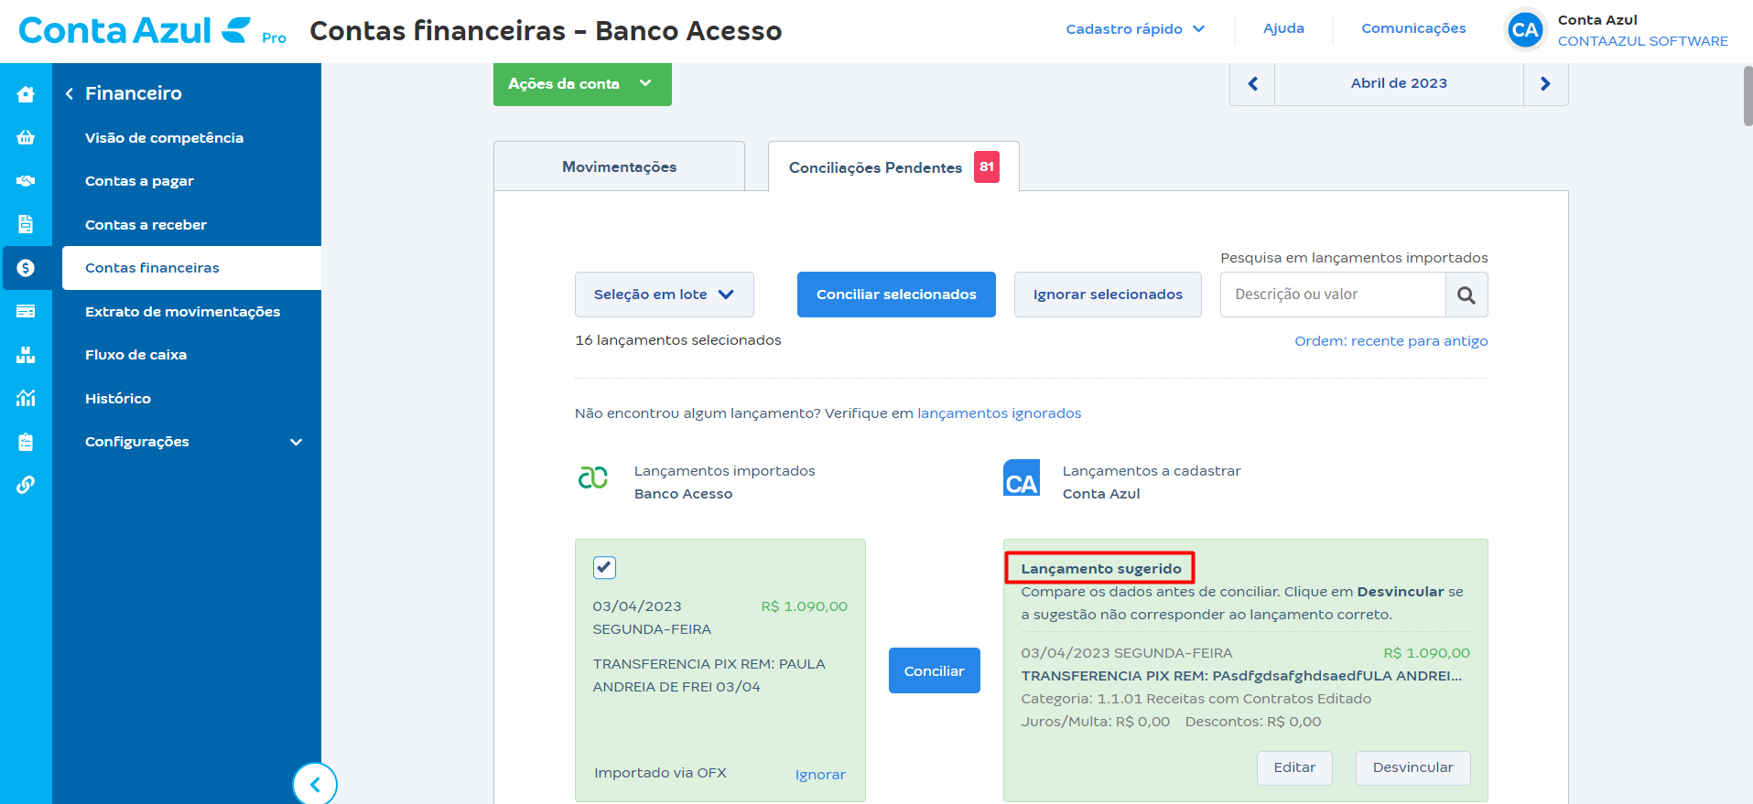This screenshot has width=1753, height=804.
Task: Switch to Movimentações tab
Action: click(x=620, y=166)
